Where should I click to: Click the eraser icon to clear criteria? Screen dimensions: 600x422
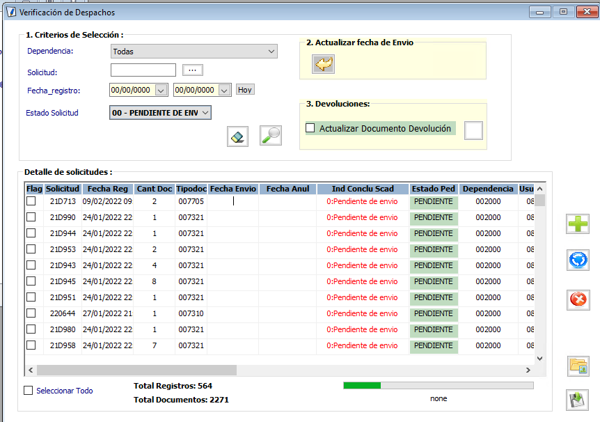pyautogui.click(x=237, y=136)
